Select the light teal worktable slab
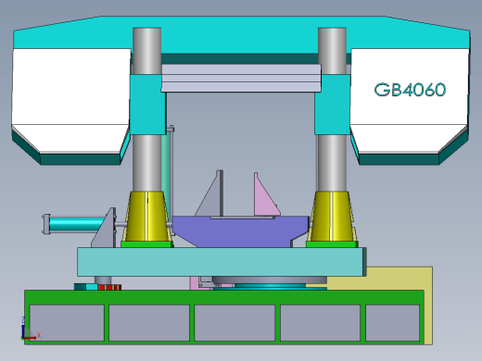The height and width of the screenshot is (361, 482). point(222,262)
